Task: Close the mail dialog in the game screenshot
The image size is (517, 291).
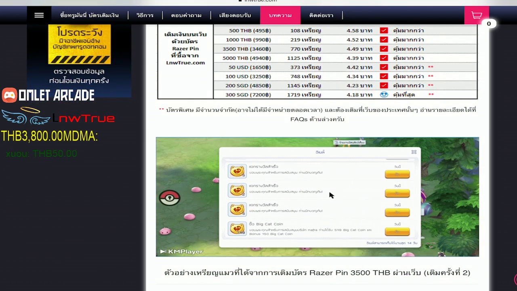Action: [x=414, y=152]
